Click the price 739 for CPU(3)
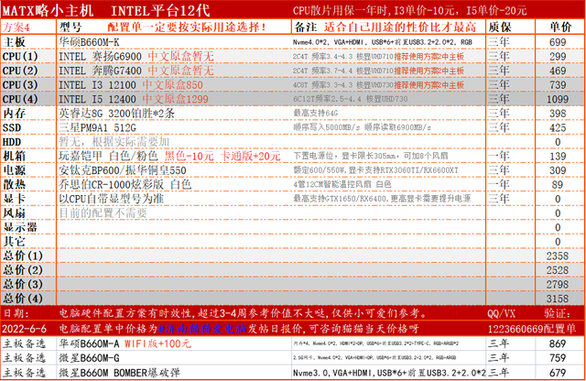The image size is (586, 381). point(558,85)
